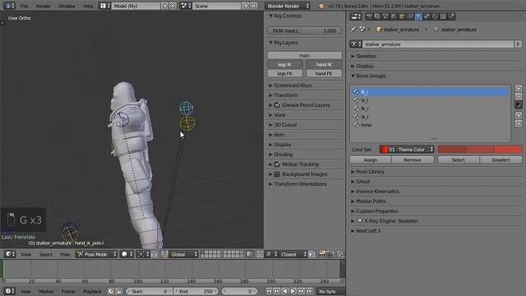Toggle the 'main' rig layer button
This screenshot has width=526, height=296.
click(x=305, y=55)
